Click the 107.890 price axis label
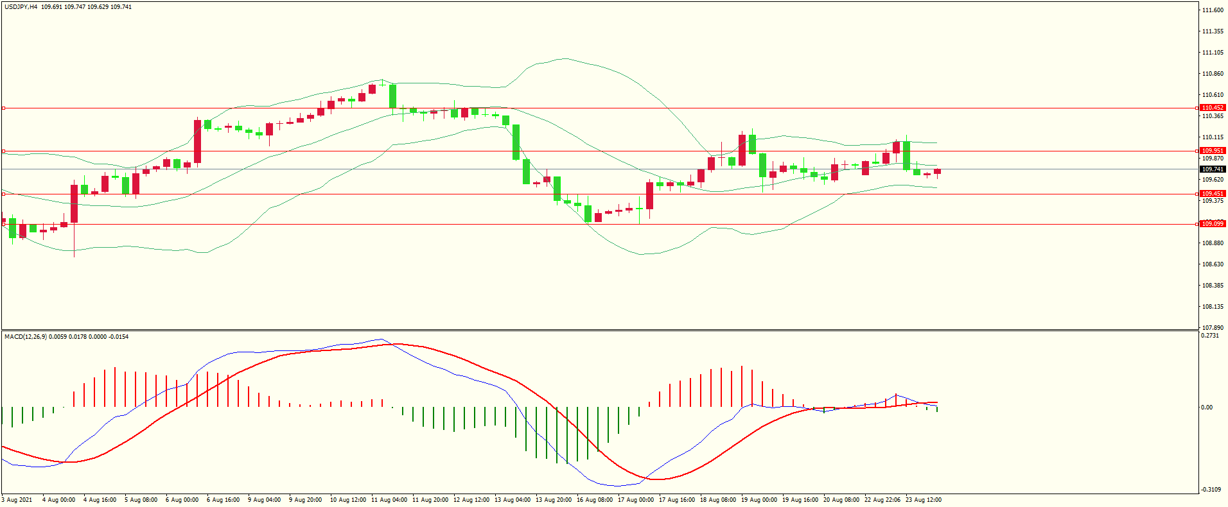The width and height of the screenshot is (1228, 507). coord(1213,328)
